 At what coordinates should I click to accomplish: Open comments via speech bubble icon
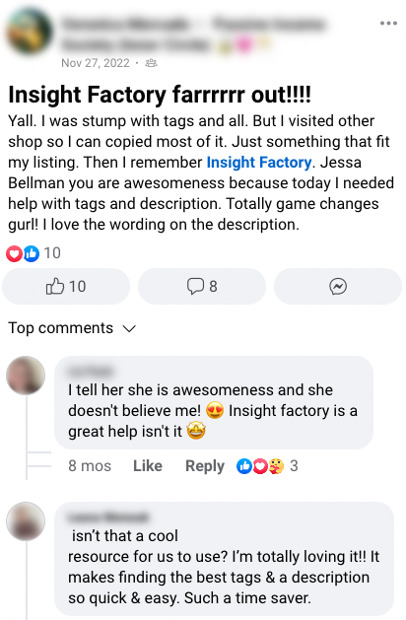pyautogui.click(x=202, y=286)
